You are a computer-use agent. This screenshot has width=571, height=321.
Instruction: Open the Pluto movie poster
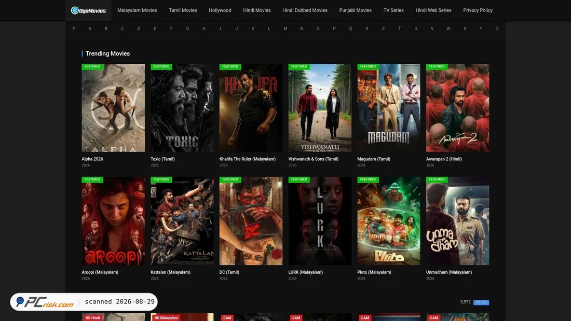pyautogui.click(x=389, y=221)
